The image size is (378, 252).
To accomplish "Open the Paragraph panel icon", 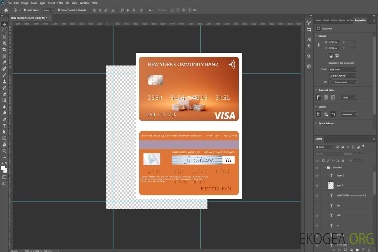I will coord(309,46).
